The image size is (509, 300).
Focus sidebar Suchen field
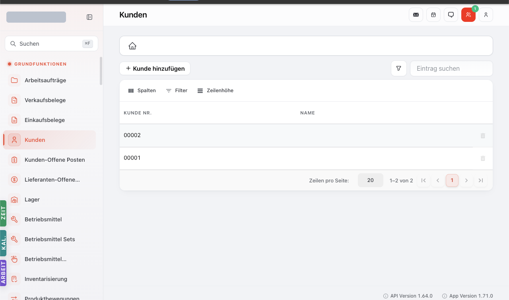51,44
